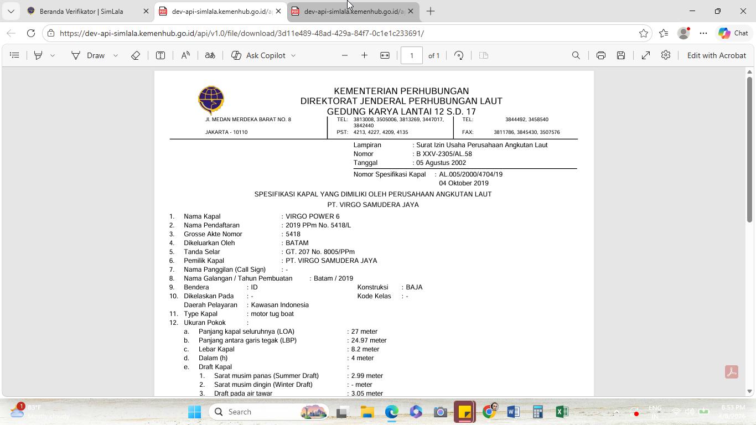Enter full screen view
756x425 pixels.
646,55
